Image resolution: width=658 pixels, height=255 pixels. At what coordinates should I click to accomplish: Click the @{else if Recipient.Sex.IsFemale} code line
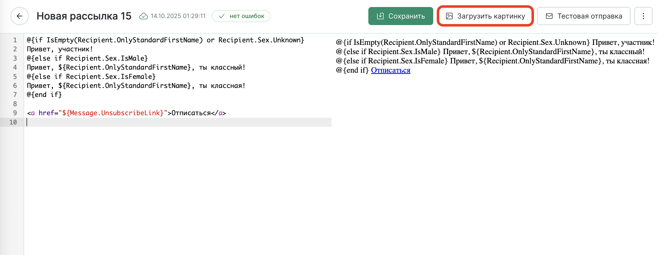91,77
